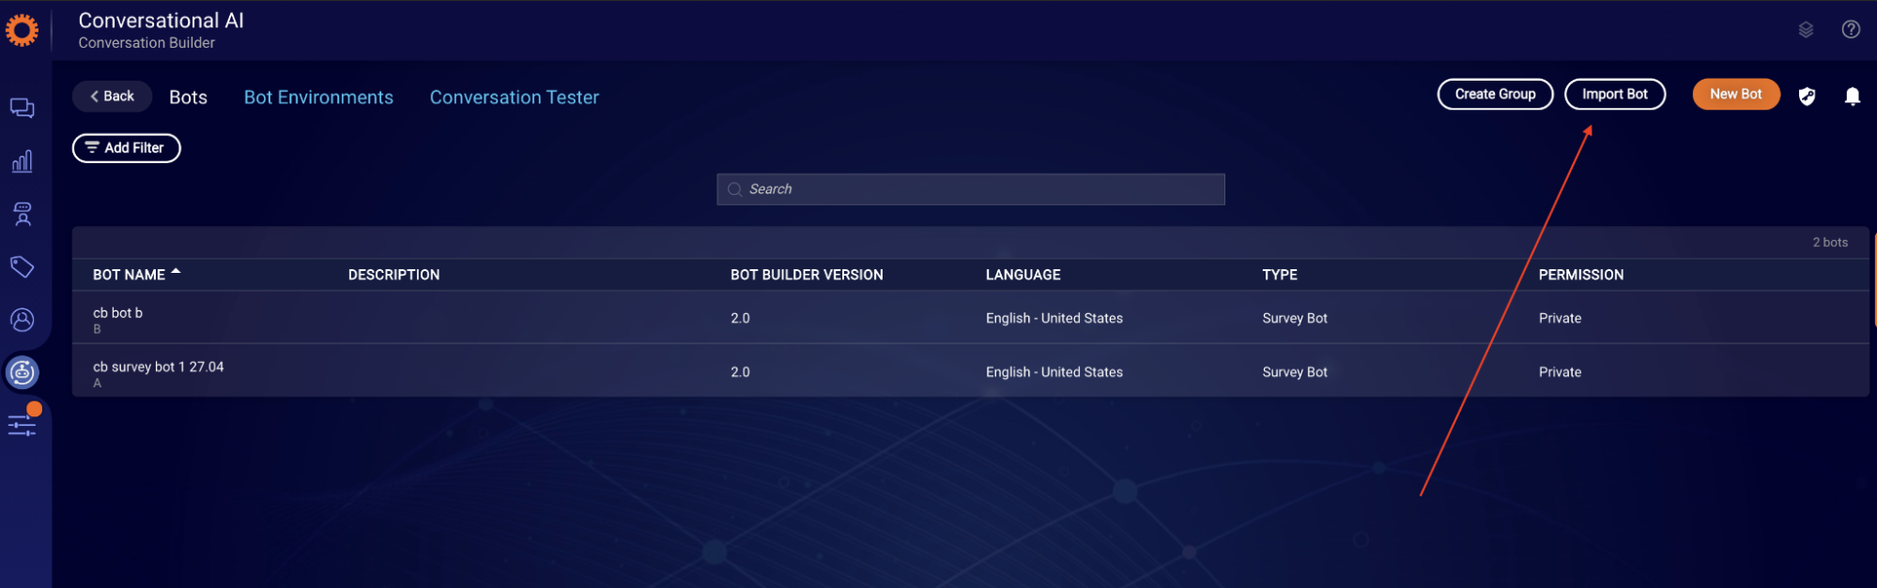Click the 2.0 version of cb survey bot 1 27.04
Image resolution: width=1877 pixels, height=588 pixels.
point(740,371)
